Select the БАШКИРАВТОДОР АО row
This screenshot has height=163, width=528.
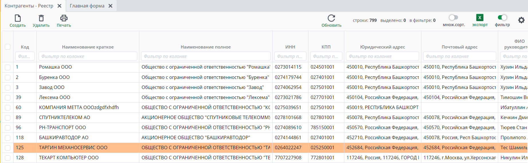[x=64, y=138]
